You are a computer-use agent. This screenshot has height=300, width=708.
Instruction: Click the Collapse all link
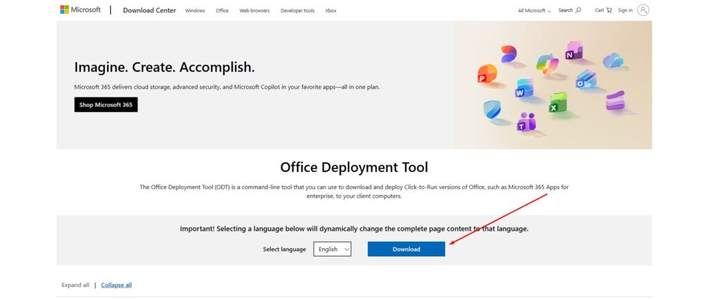point(116,285)
